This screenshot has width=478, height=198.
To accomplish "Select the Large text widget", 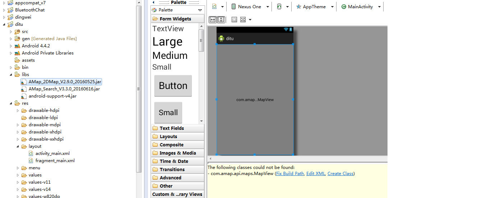I will [x=167, y=42].
